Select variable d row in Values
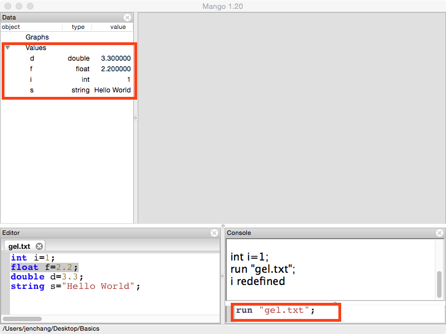 coord(67,58)
